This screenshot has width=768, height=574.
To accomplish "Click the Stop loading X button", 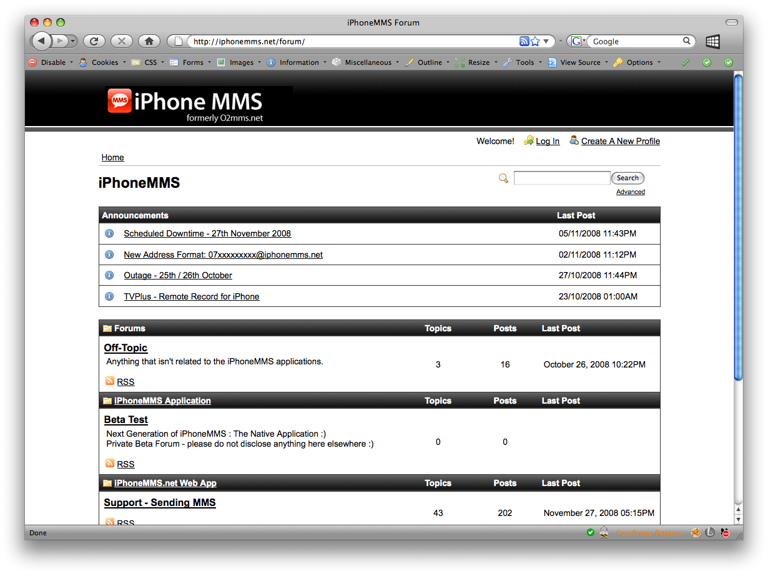I will [x=122, y=41].
